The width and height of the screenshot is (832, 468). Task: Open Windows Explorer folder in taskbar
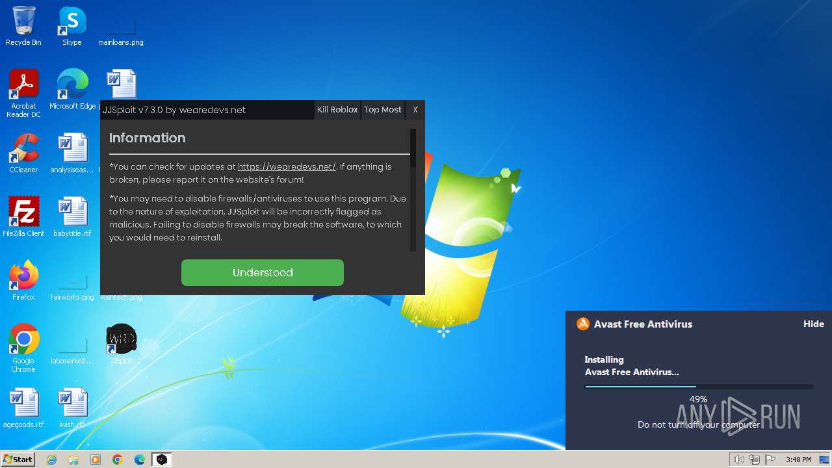[73, 460]
